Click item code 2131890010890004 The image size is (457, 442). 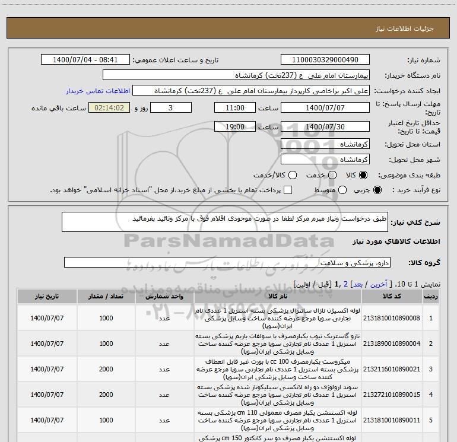[x=392, y=344]
